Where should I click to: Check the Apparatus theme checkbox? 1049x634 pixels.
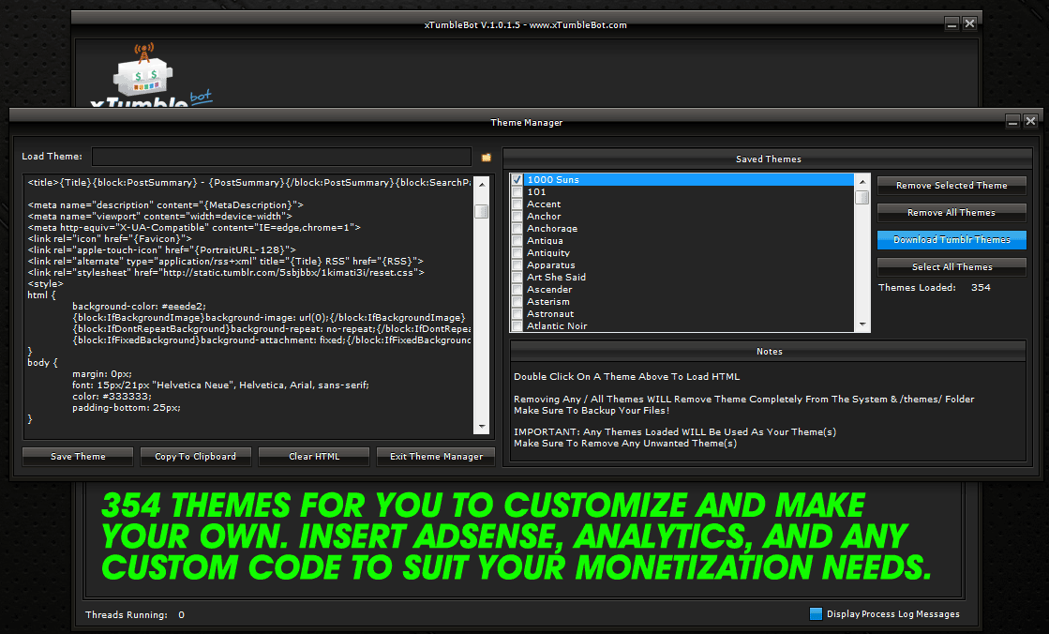tap(517, 265)
